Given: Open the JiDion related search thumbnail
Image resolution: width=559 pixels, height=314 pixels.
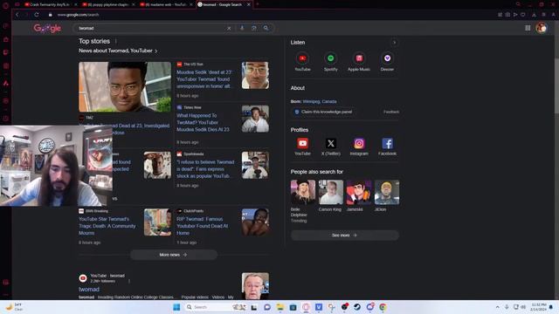Looking at the screenshot, I should click(387, 192).
